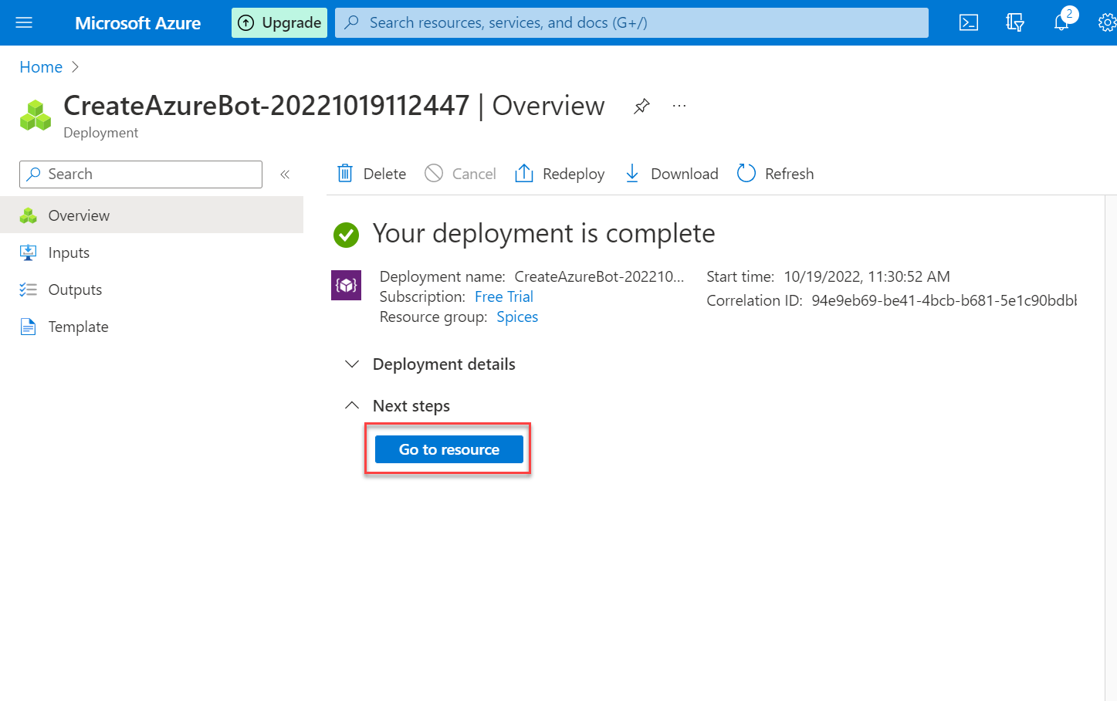Screen dimensions: 1117x701
Task: Focus the global search resources field
Action: (x=631, y=22)
